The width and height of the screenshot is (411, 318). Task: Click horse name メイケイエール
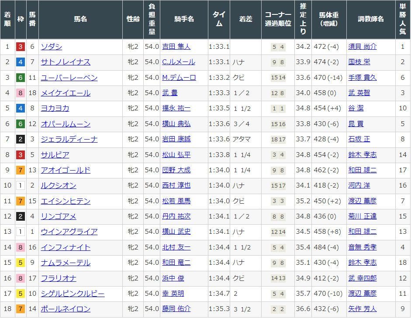pyautogui.click(x=66, y=93)
